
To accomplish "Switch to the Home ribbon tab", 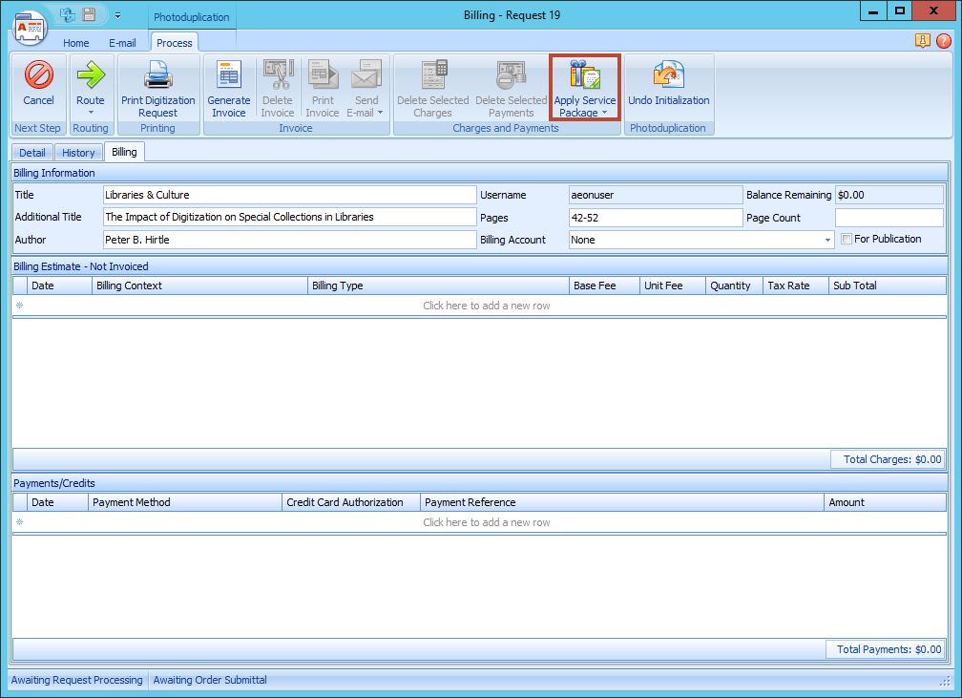I will pyautogui.click(x=76, y=43).
